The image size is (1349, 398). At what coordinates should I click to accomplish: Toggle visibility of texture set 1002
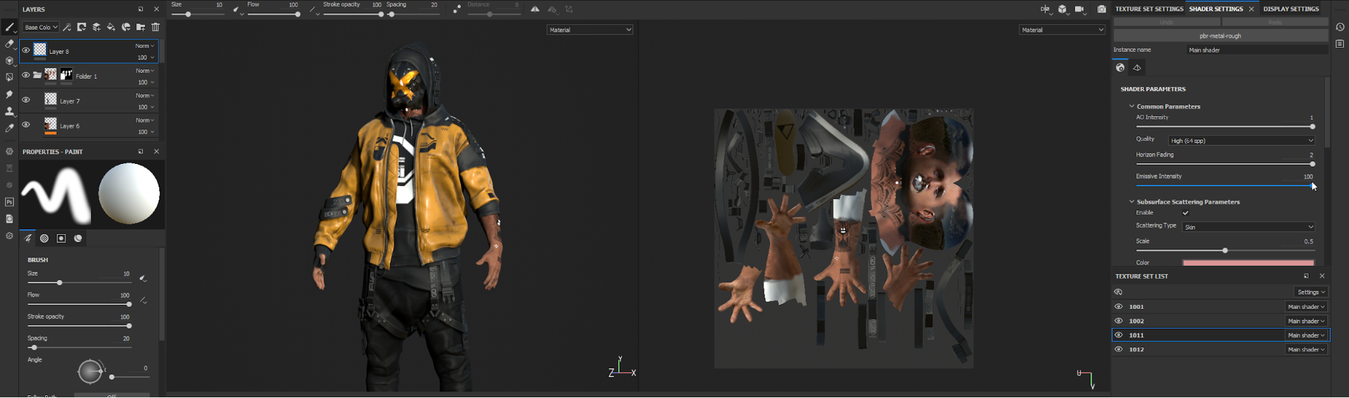point(1118,321)
